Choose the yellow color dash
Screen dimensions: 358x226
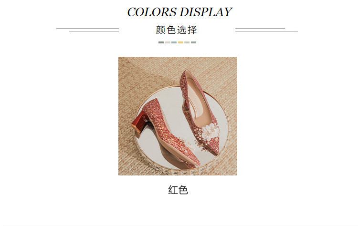click(x=180, y=42)
